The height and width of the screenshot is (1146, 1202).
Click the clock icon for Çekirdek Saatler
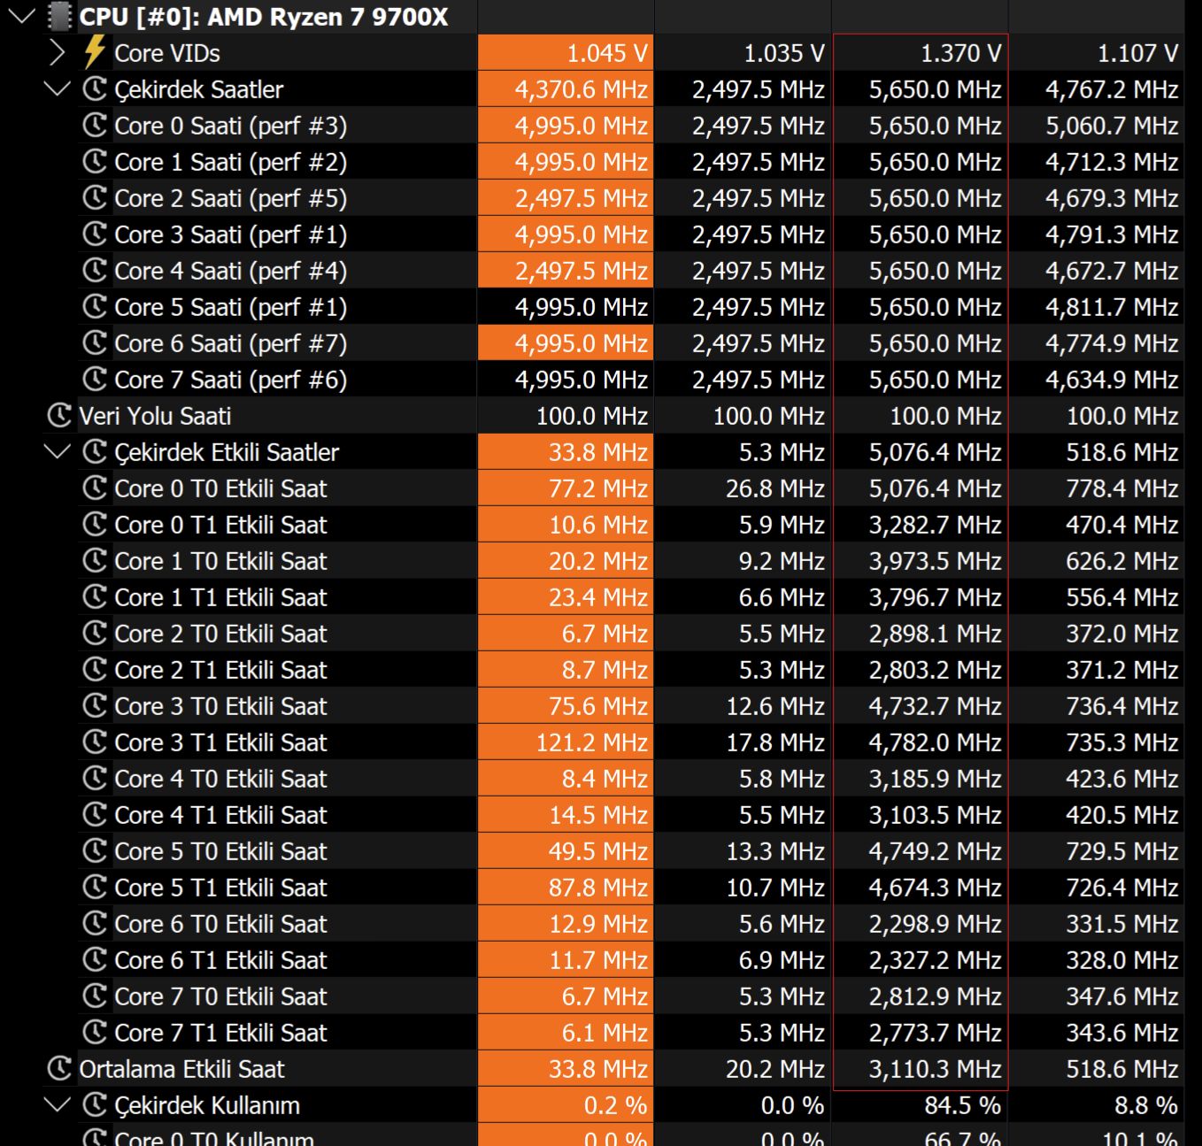(x=95, y=88)
